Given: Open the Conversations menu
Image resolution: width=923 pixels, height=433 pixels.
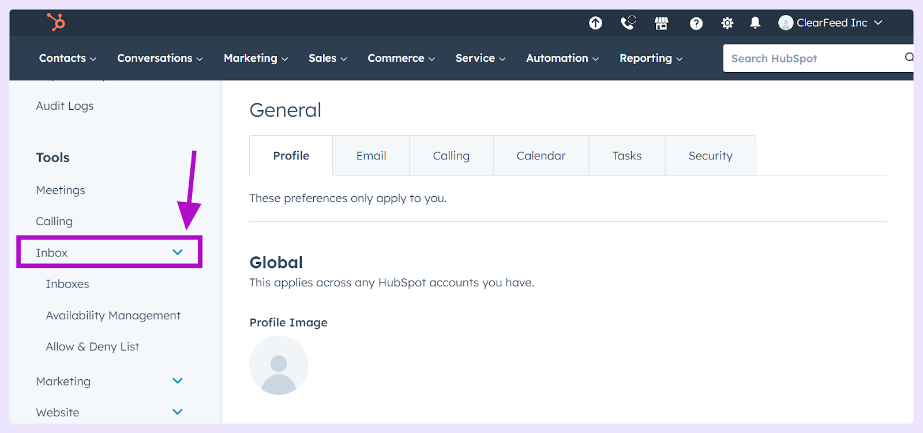Looking at the screenshot, I should [x=160, y=58].
